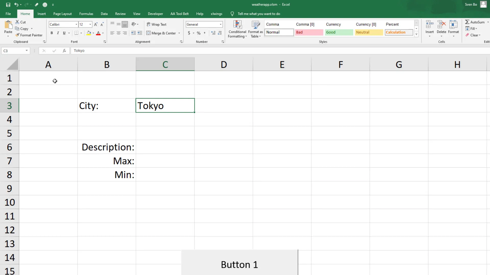Click the Increase Decimal icon
The height and width of the screenshot is (275, 490).
point(213,33)
